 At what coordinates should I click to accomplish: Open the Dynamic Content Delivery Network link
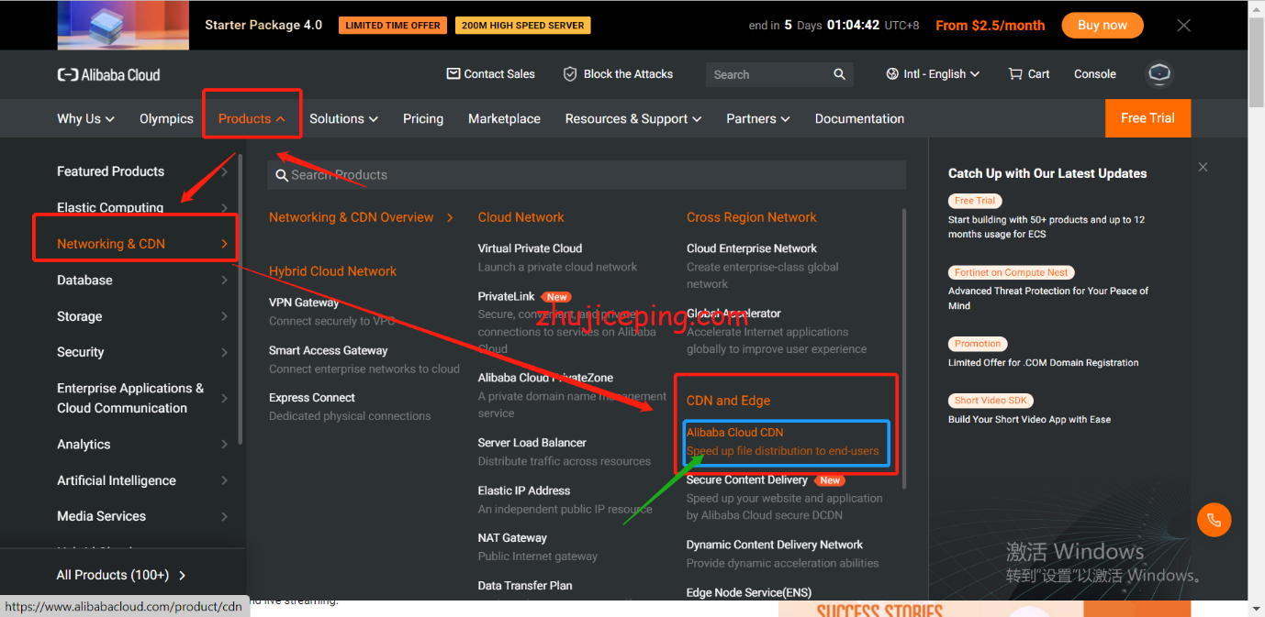tap(775, 545)
